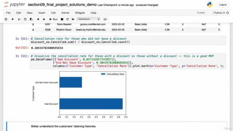Select the markdown cell about listening histories
The image size is (233, 131).
(x=116, y=126)
